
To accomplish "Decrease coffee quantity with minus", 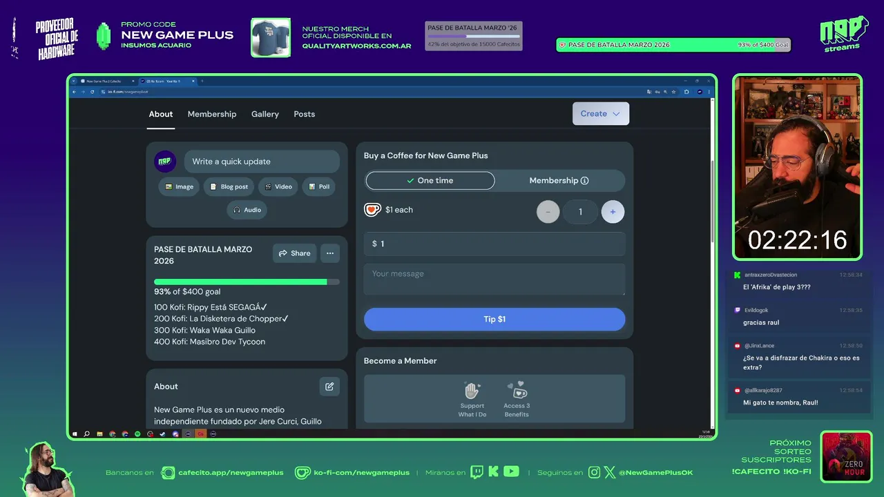I will (548, 212).
